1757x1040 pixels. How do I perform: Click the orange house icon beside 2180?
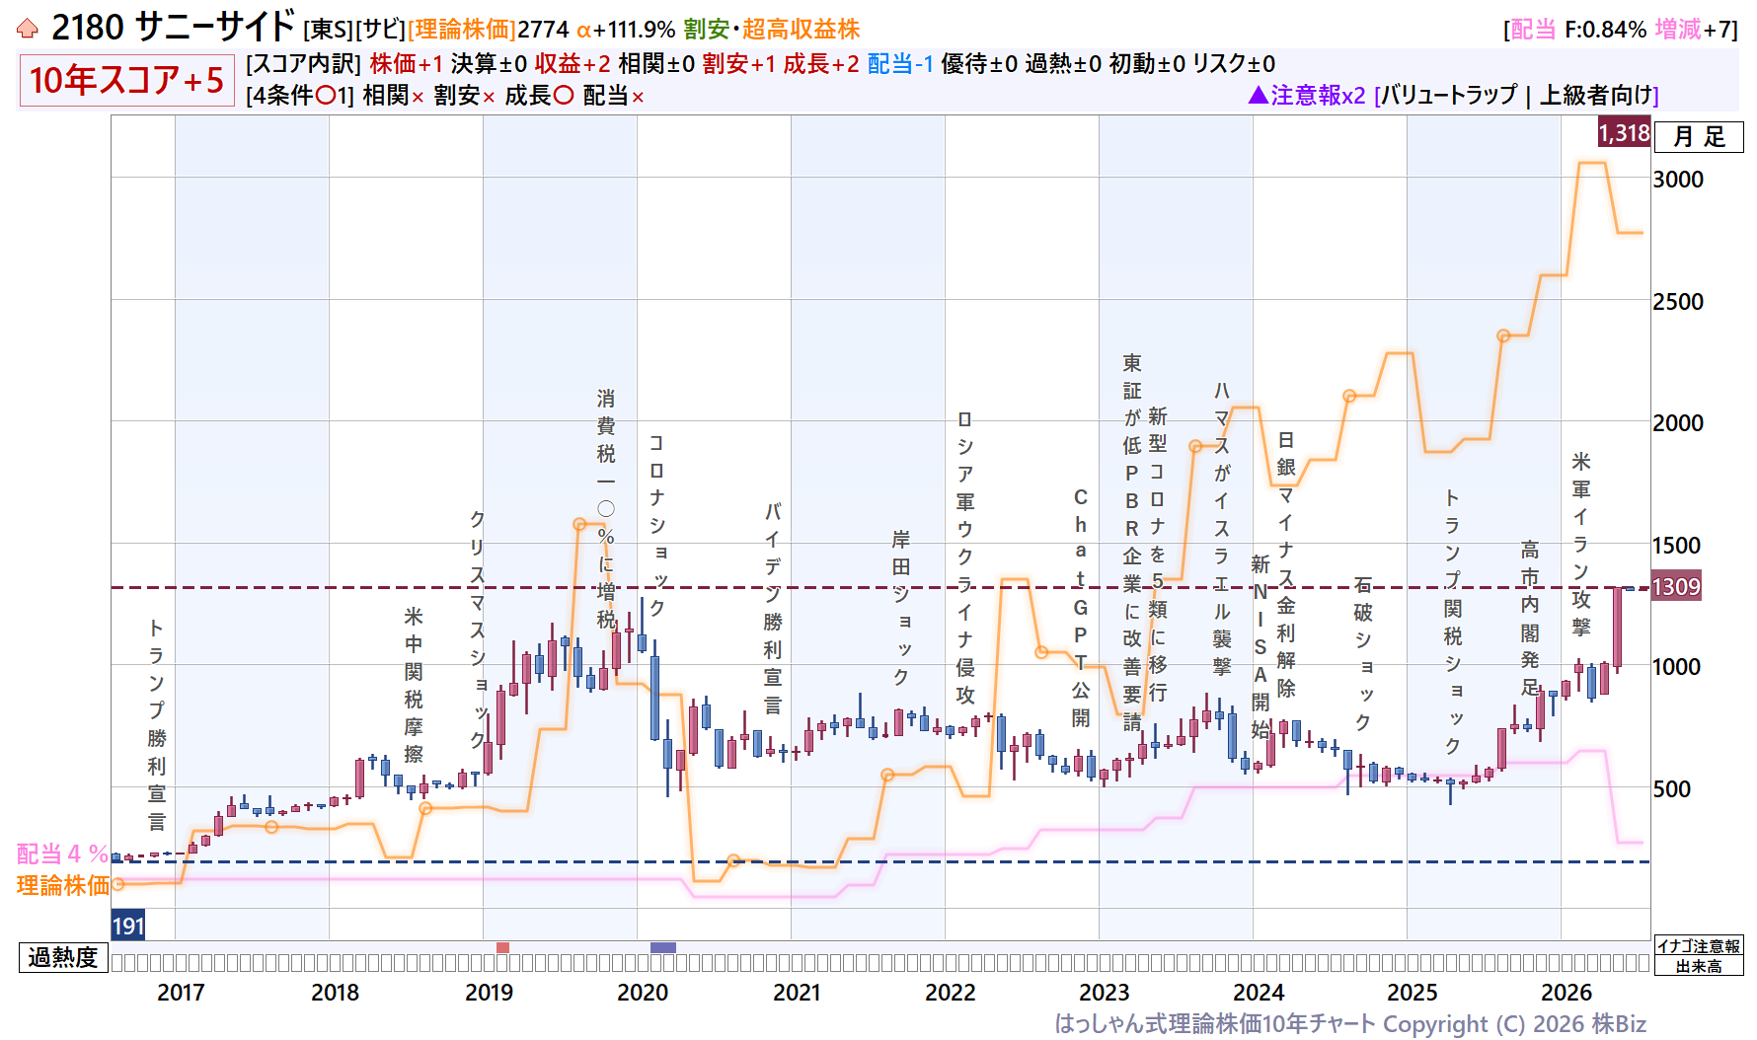pyautogui.click(x=28, y=29)
